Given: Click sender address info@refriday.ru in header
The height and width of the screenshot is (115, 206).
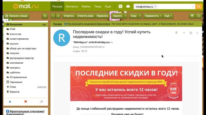Looking at the screenshot, I should click(x=99, y=42).
